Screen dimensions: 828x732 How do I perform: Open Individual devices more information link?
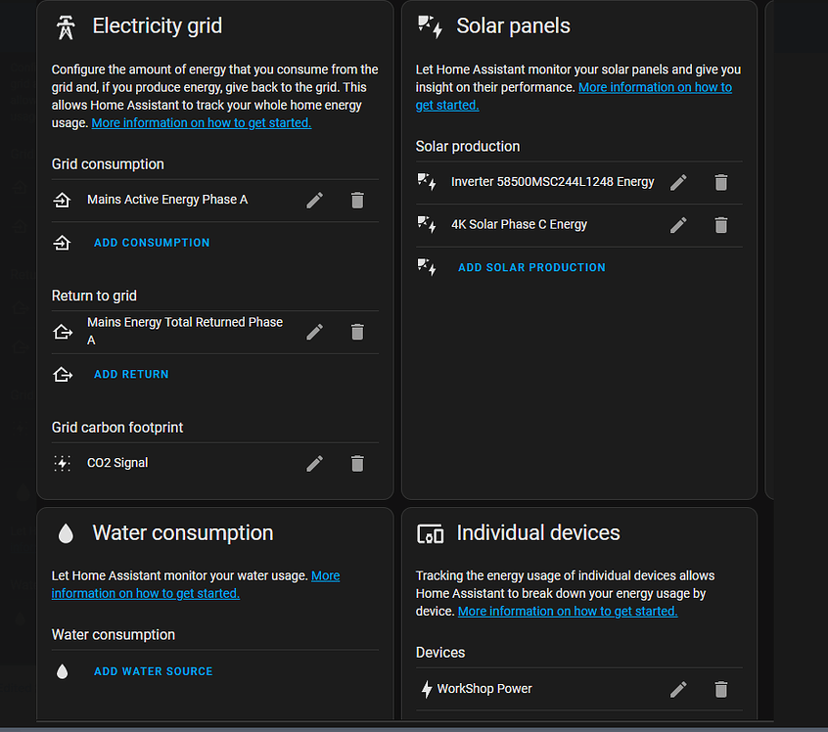coord(568,612)
